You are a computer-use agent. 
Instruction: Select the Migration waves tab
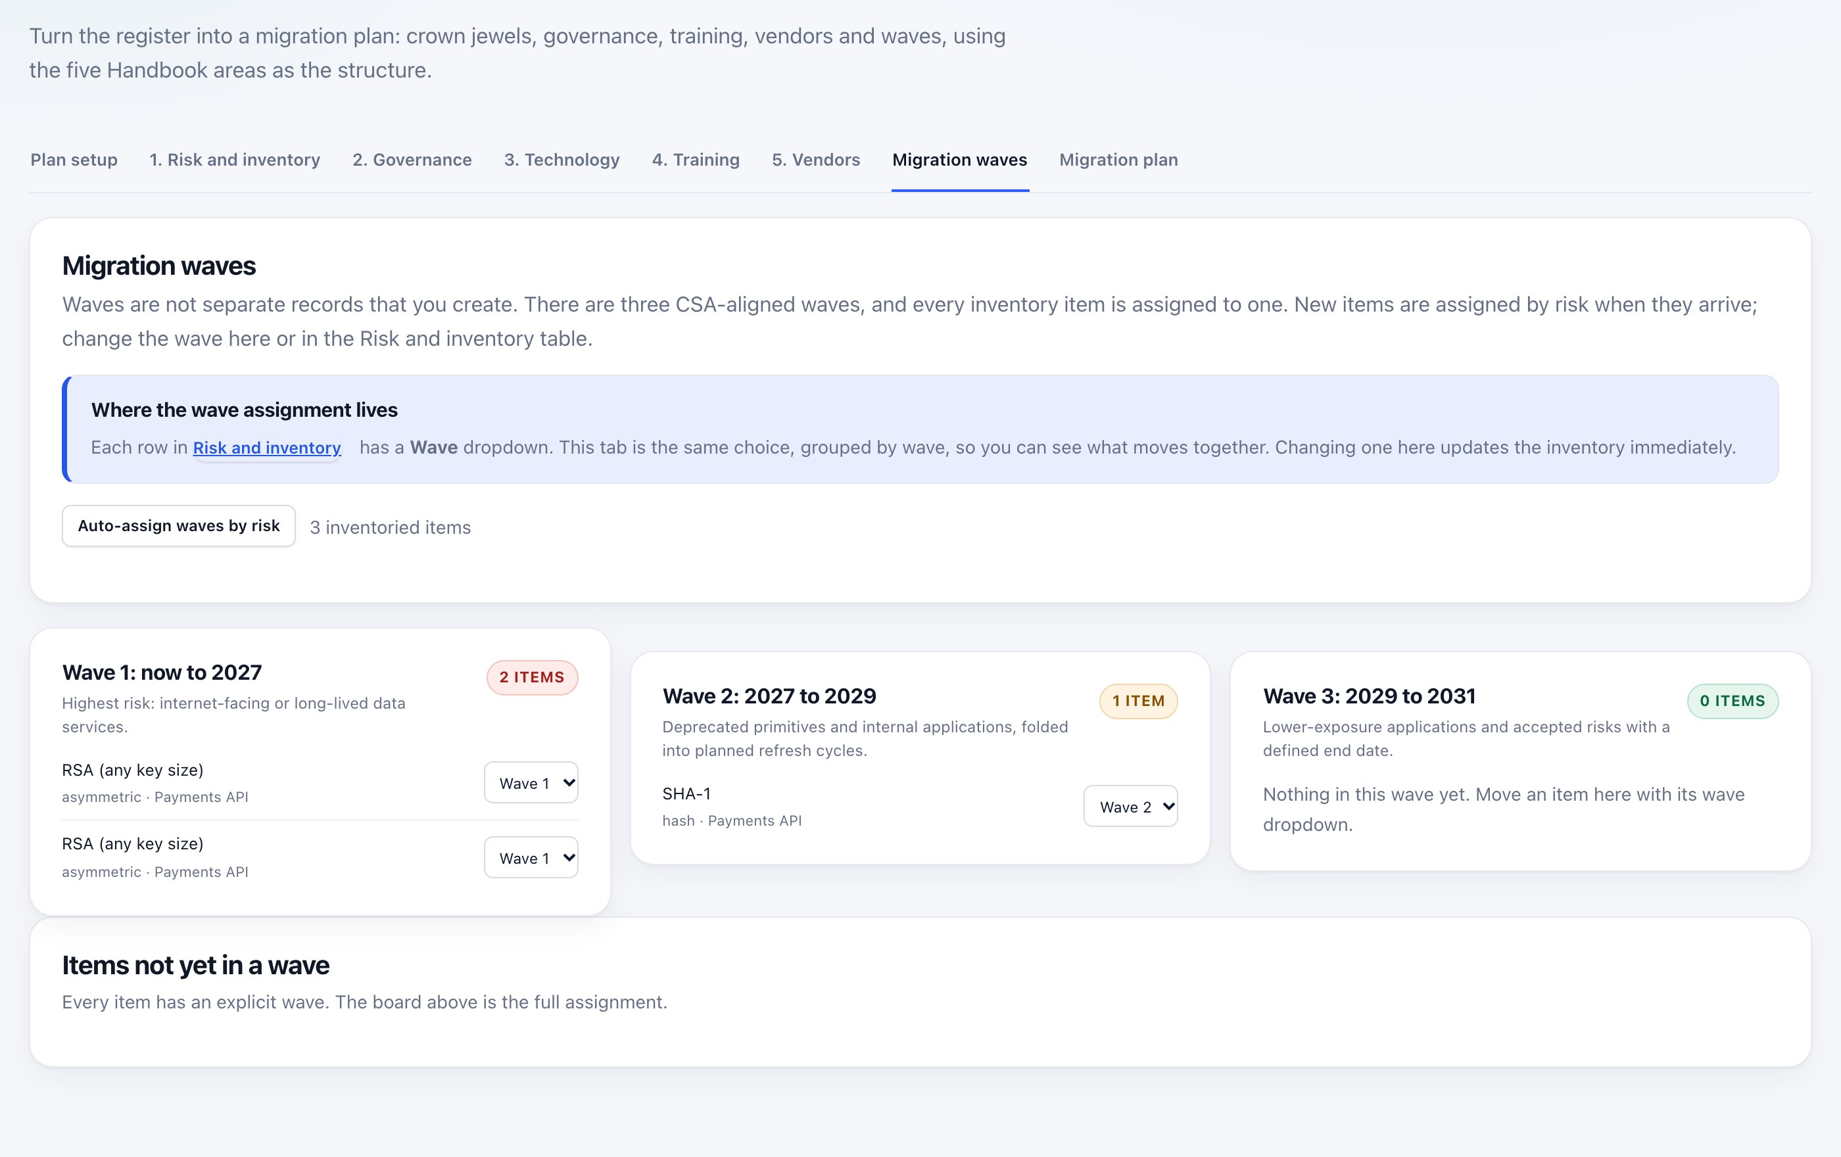pos(959,160)
